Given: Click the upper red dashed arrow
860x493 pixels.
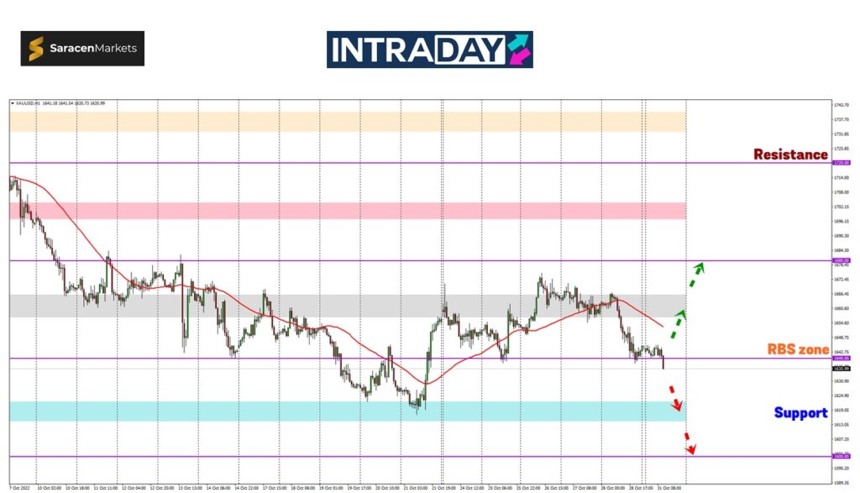Looking at the screenshot, I should [x=674, y=398].
